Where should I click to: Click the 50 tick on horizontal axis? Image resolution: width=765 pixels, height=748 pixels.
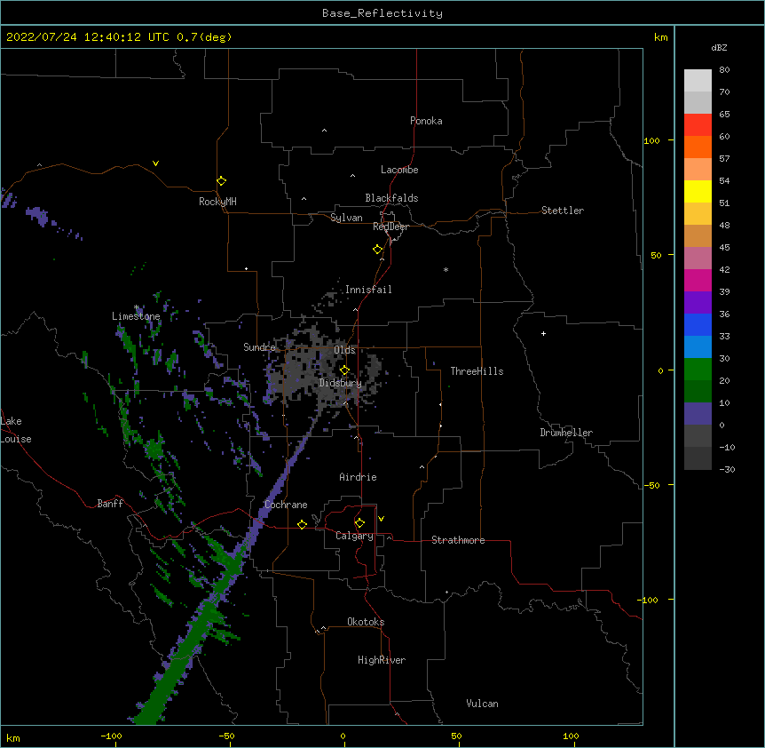click(x=456, y=736)
